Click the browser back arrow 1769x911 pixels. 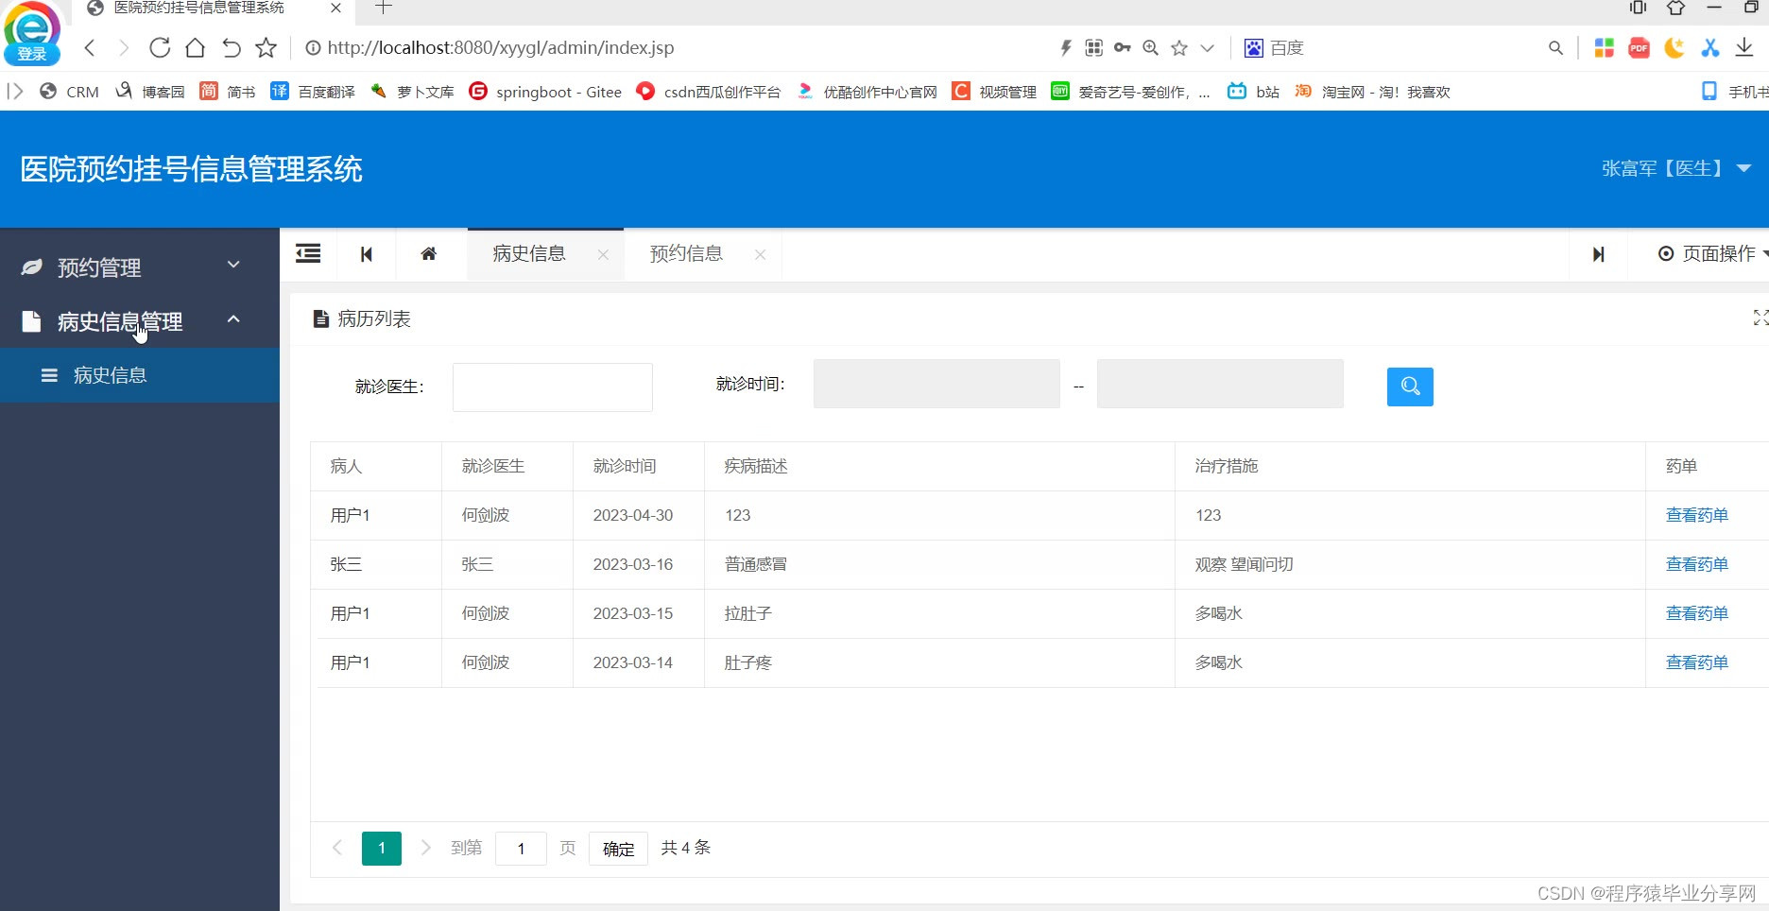click(x=90, y=47)
